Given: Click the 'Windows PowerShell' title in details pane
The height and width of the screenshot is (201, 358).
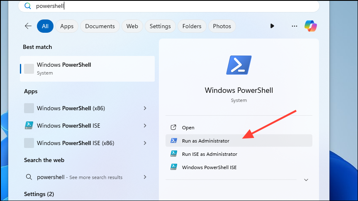Looking at the screenshot, I should 239,90.
